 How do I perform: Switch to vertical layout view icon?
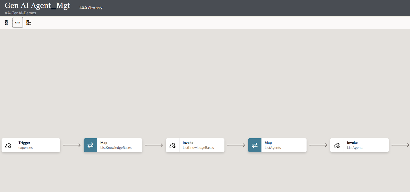6,23
